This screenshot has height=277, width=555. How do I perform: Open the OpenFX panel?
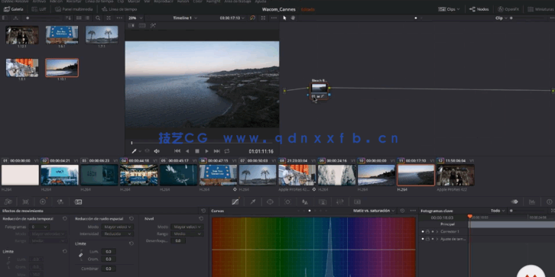[508, 9]
